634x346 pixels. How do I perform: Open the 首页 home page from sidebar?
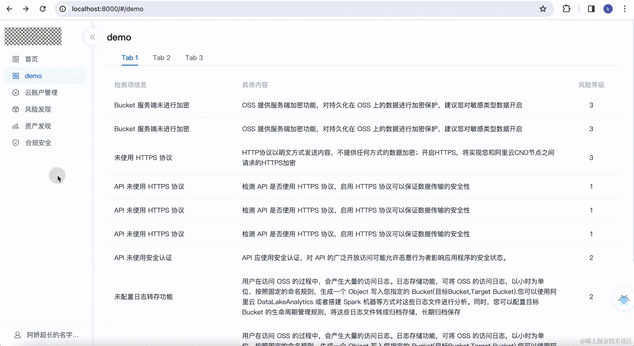coord(31,59)
